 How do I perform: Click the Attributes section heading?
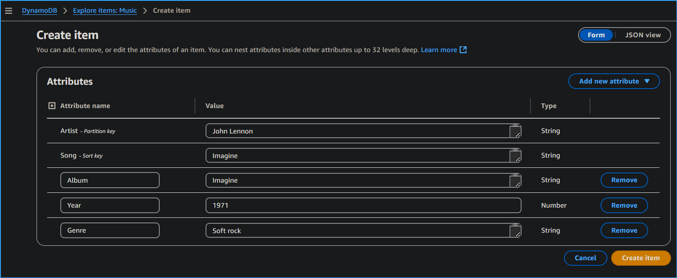70,81
